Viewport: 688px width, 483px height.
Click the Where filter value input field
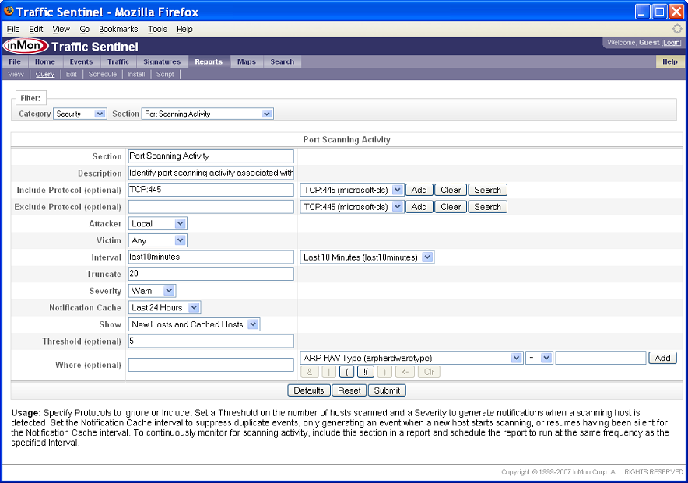(601, 358)
